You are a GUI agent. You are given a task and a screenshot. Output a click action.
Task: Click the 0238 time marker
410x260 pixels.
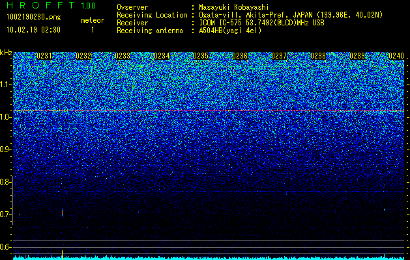pyautogui.click(x=318, y=56)
